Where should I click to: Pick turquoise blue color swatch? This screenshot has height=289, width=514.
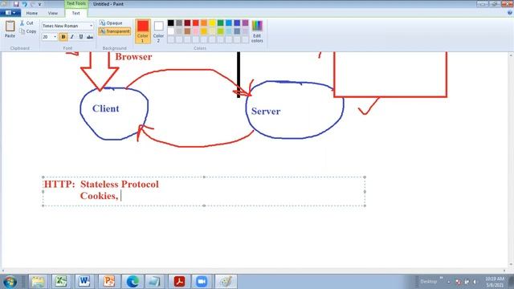[x=229, y=23]
